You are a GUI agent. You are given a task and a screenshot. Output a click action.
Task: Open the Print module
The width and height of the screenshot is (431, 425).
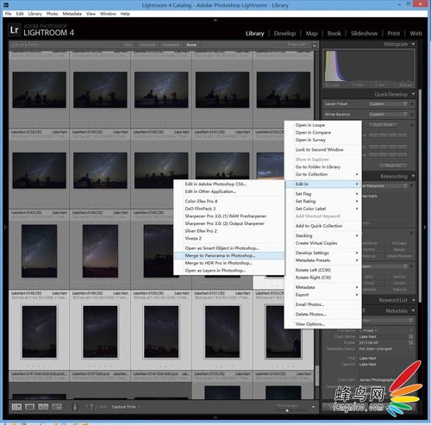pyautogui.click(x=393, y=34)
